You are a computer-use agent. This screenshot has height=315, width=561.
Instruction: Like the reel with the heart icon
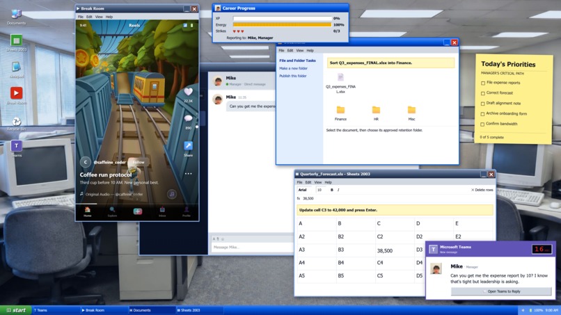(x=188, y=92)
